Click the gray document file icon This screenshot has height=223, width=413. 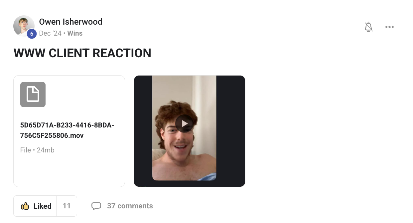pos(33,95)
